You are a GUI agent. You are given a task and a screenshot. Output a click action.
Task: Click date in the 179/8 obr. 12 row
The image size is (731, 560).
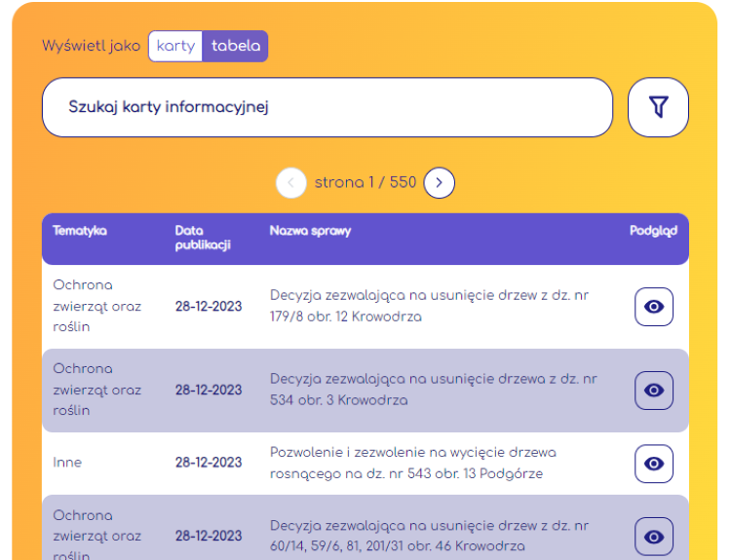coord(209,307)
